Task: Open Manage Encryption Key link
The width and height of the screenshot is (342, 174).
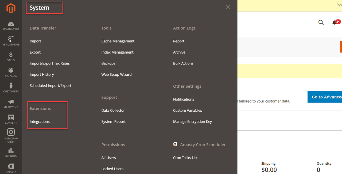Action: coord(192,122)
